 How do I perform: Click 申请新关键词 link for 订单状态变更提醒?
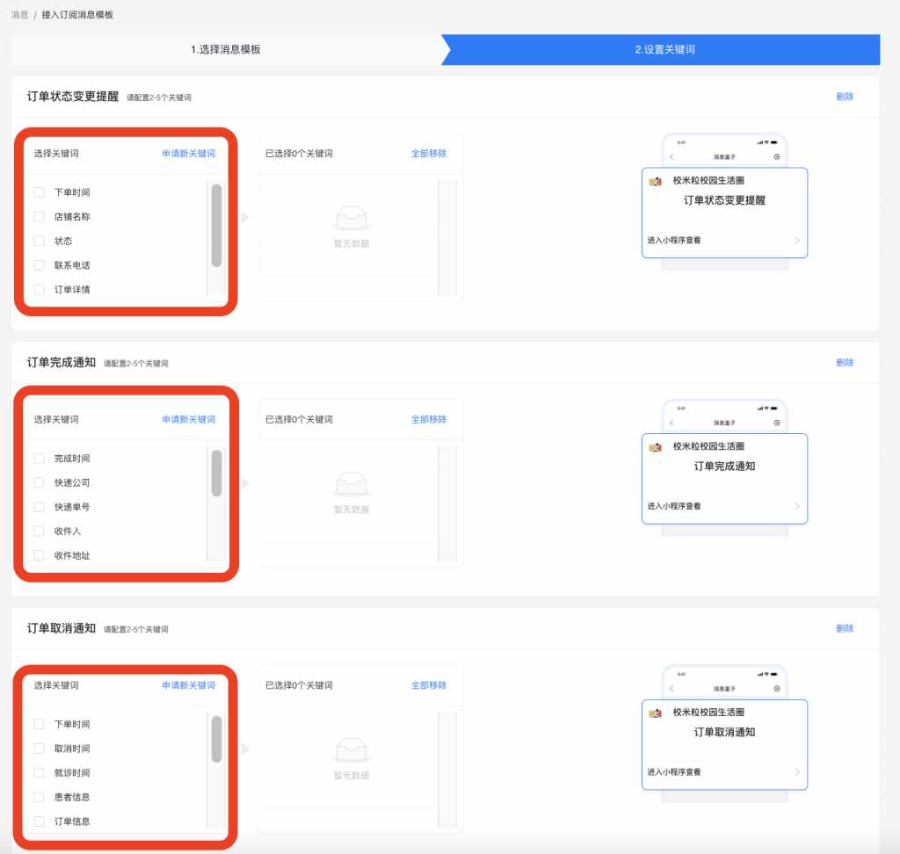188,154
